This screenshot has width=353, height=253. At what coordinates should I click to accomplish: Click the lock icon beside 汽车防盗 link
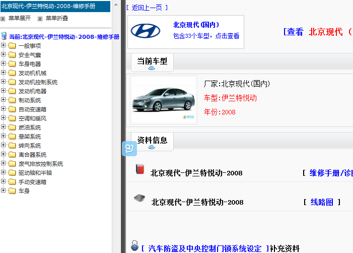tap(134, 245)
